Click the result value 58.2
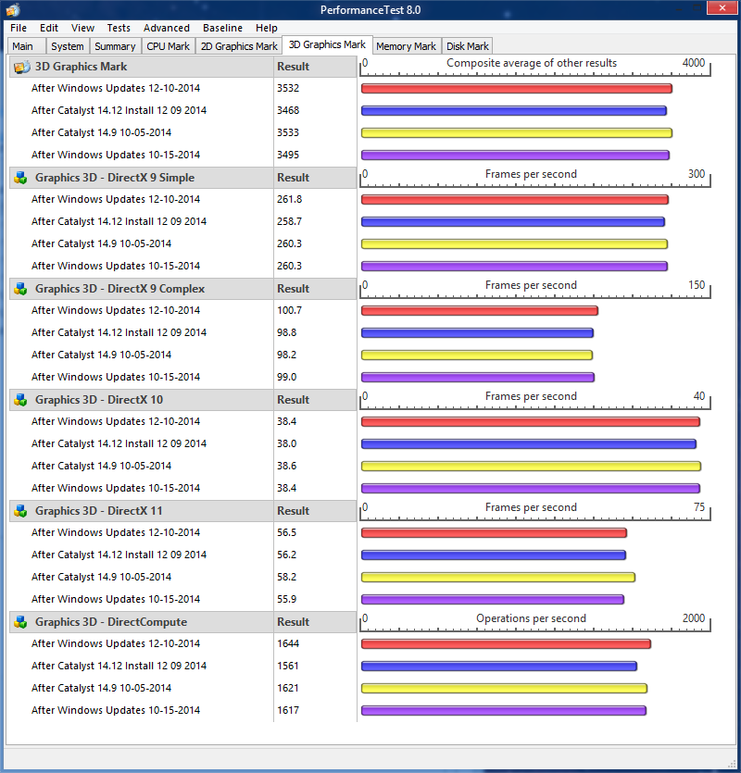This screenshot has width=741, height=773. click(286, 577)
